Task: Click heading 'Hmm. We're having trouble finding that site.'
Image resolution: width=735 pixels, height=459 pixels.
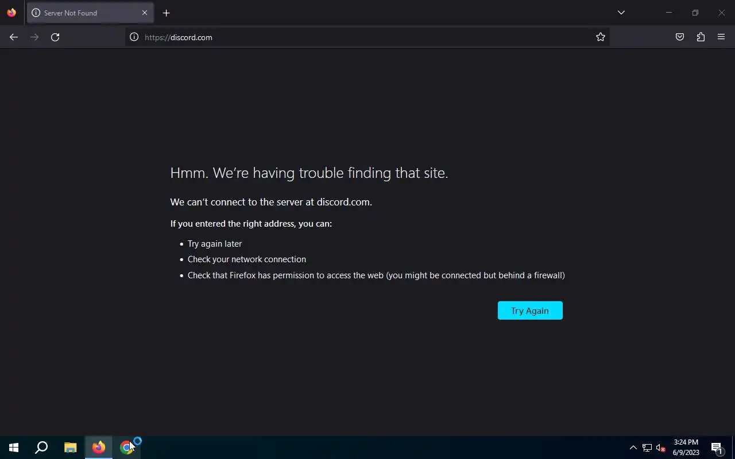Action: [309, 173]
